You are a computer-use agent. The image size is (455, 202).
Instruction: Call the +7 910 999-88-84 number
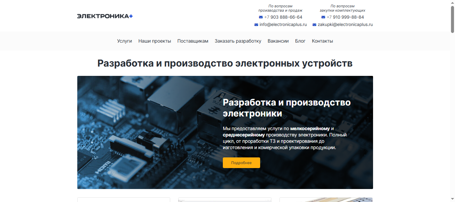point(344,17)
